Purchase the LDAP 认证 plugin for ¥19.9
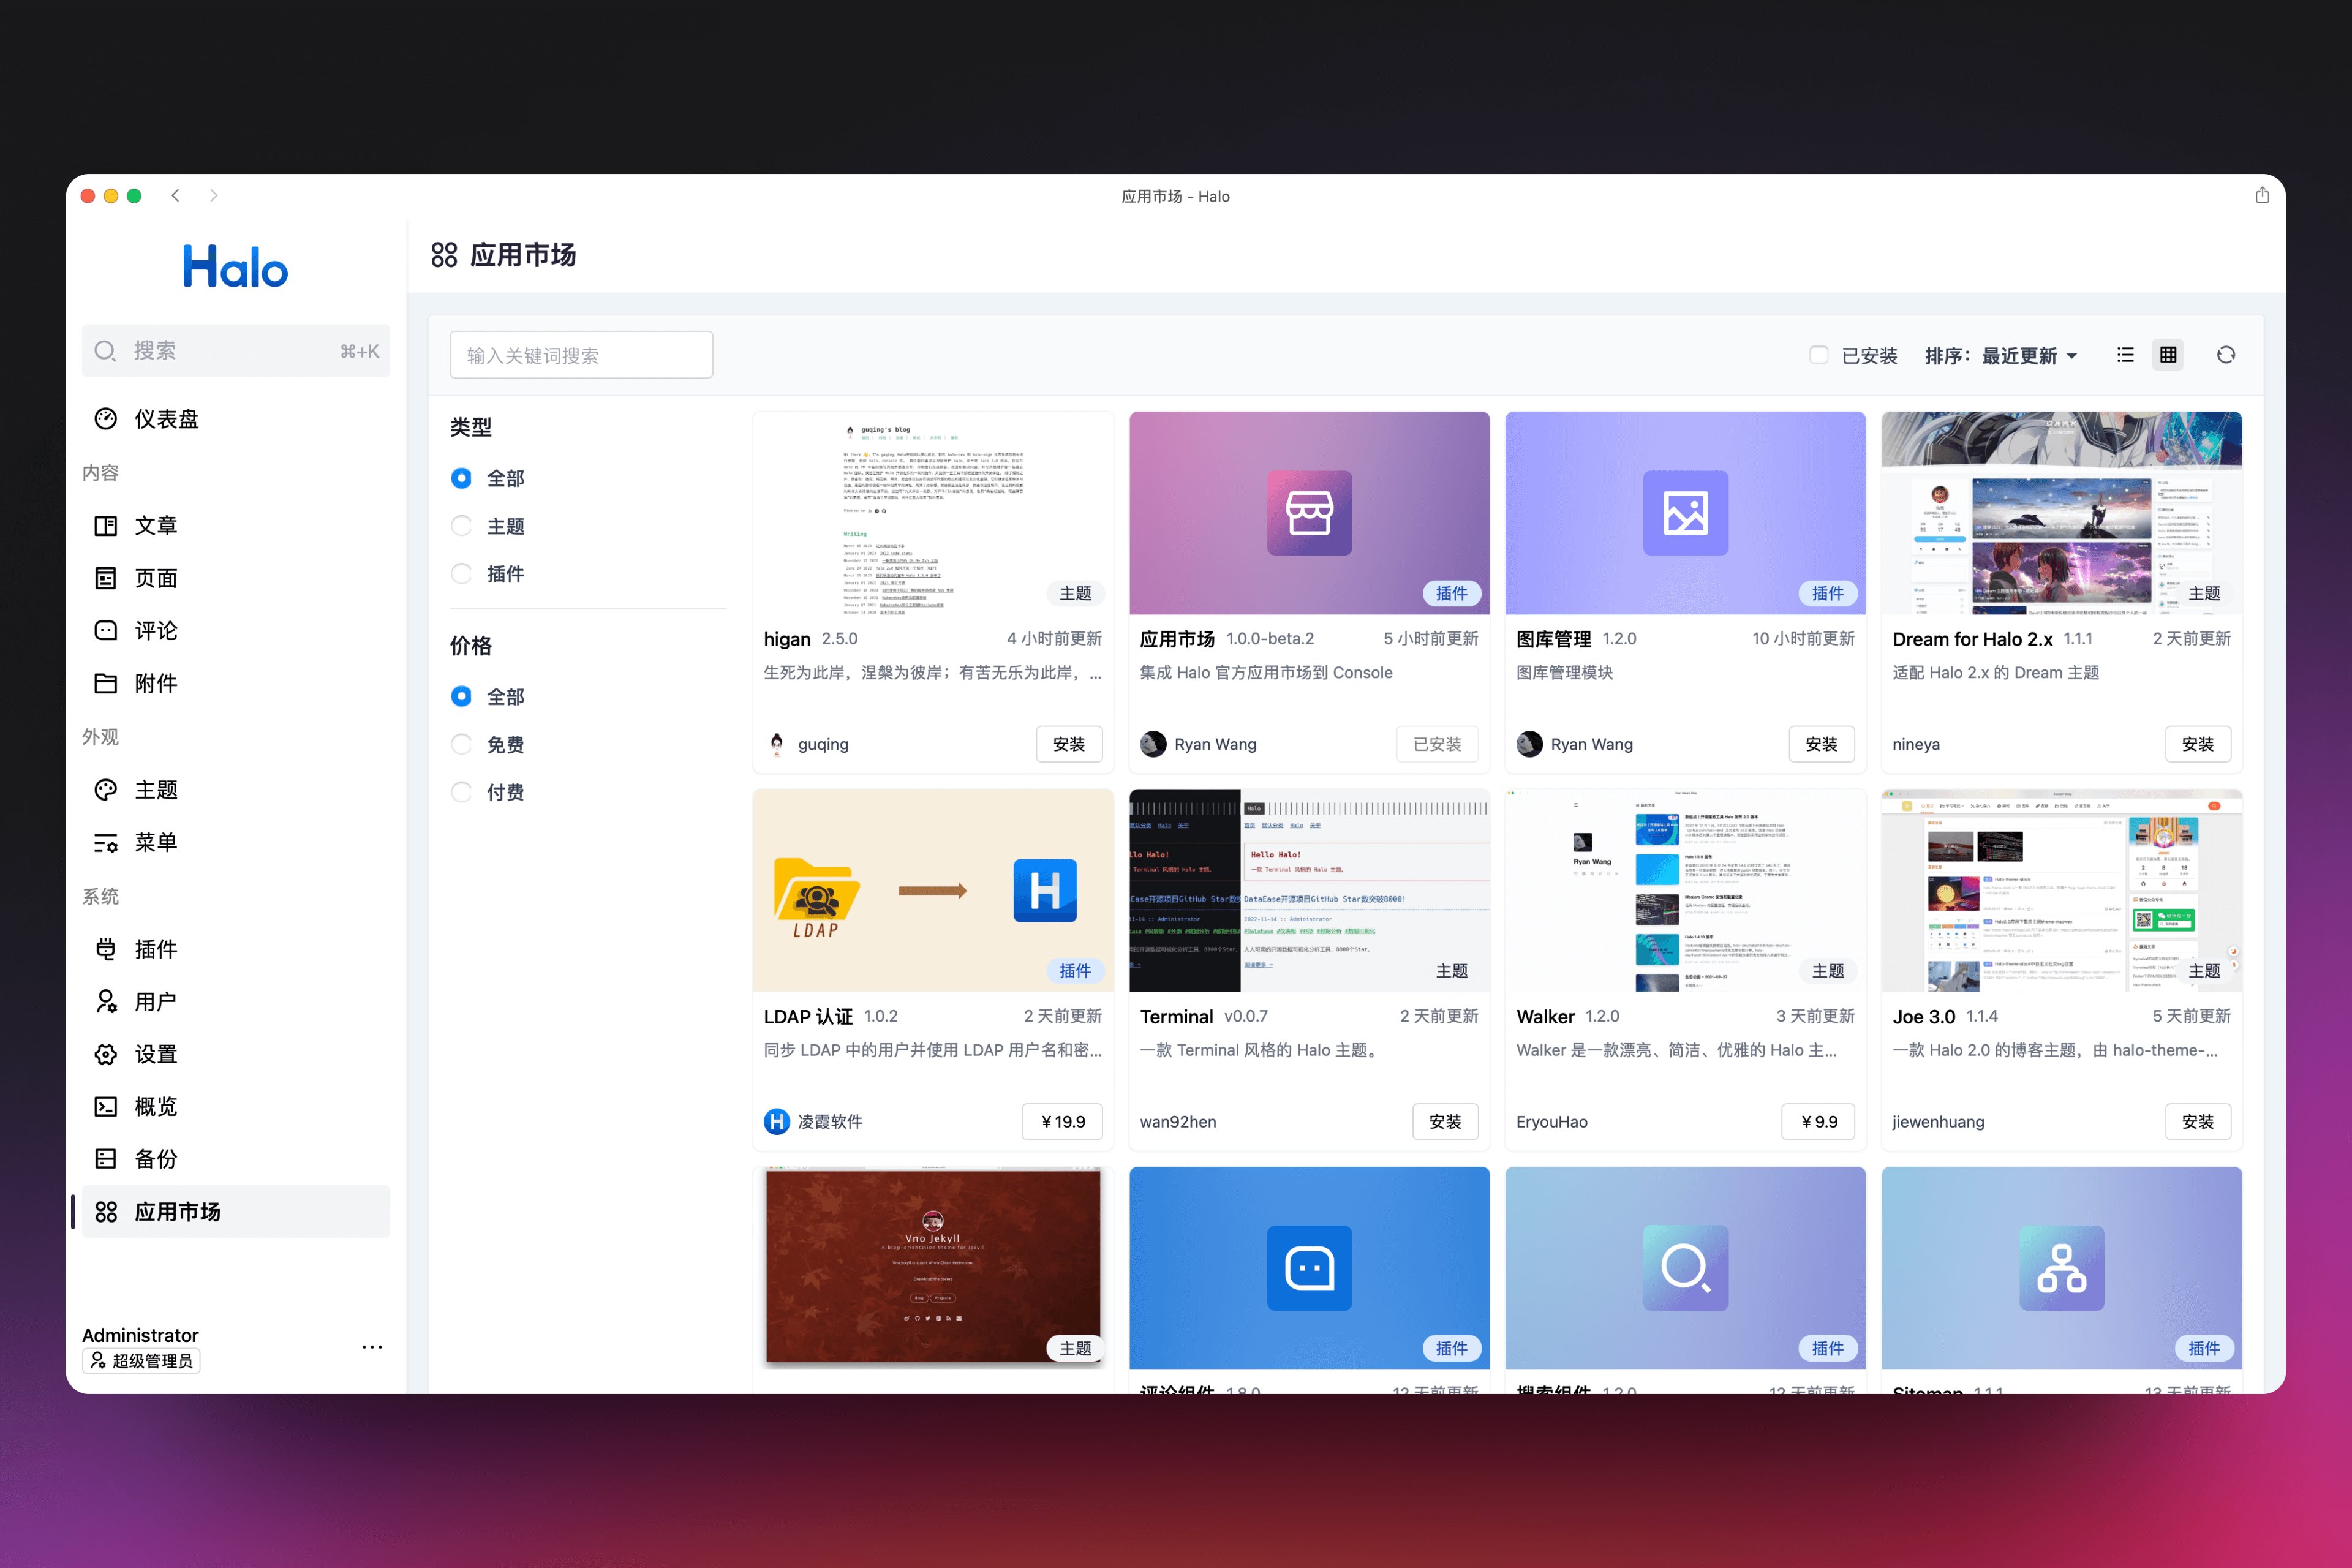The image size is (2352, 1568). (1062, 1121)
